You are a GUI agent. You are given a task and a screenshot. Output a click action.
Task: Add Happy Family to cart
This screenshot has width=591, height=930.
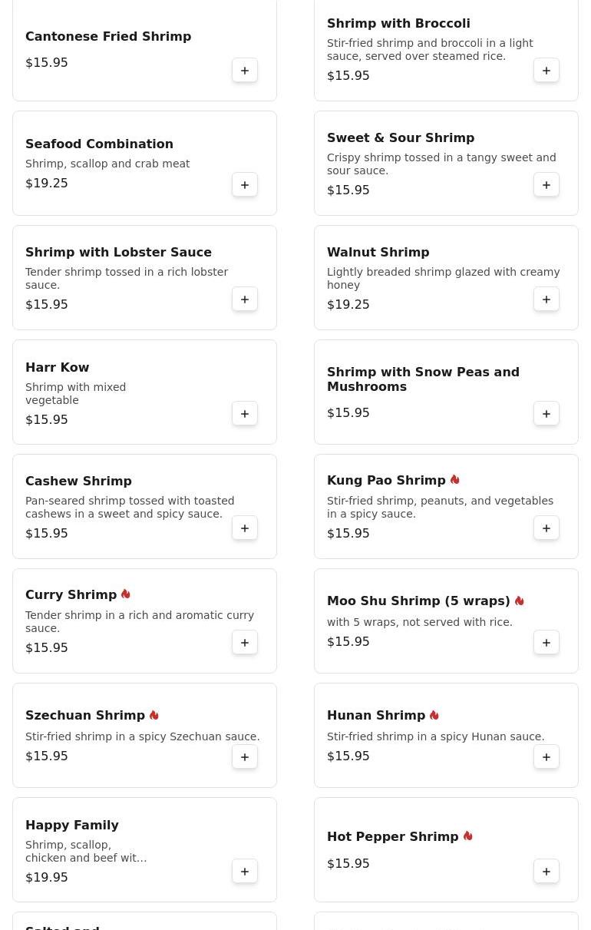[245, 872]
